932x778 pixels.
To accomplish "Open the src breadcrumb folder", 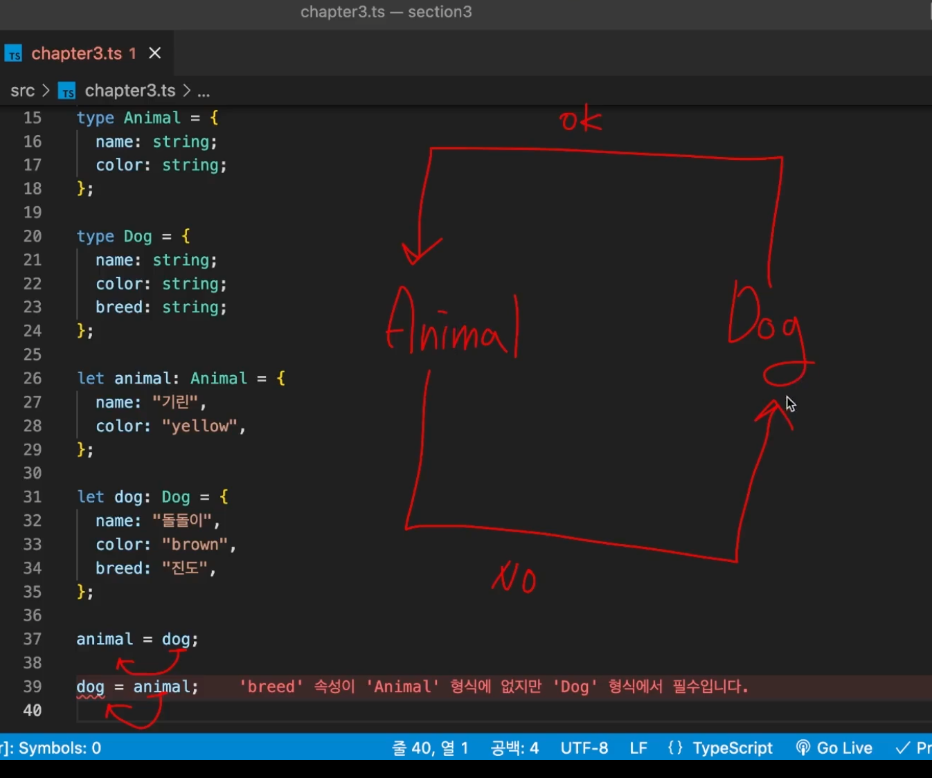I will [x=22, y=91].
